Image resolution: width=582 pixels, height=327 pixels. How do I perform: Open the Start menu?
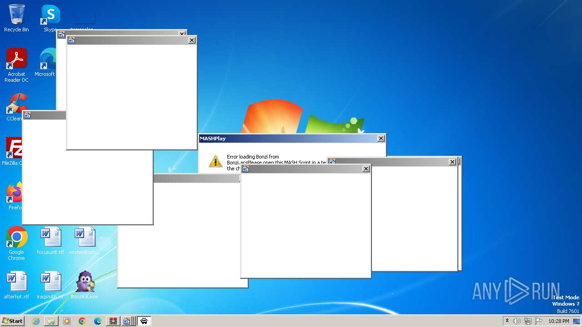click(x=12, y=321)
